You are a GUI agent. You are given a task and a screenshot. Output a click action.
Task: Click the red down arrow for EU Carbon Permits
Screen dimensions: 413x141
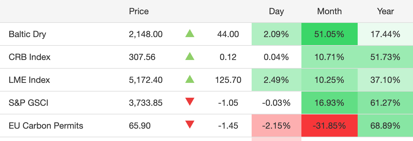[x=189, y=125]
